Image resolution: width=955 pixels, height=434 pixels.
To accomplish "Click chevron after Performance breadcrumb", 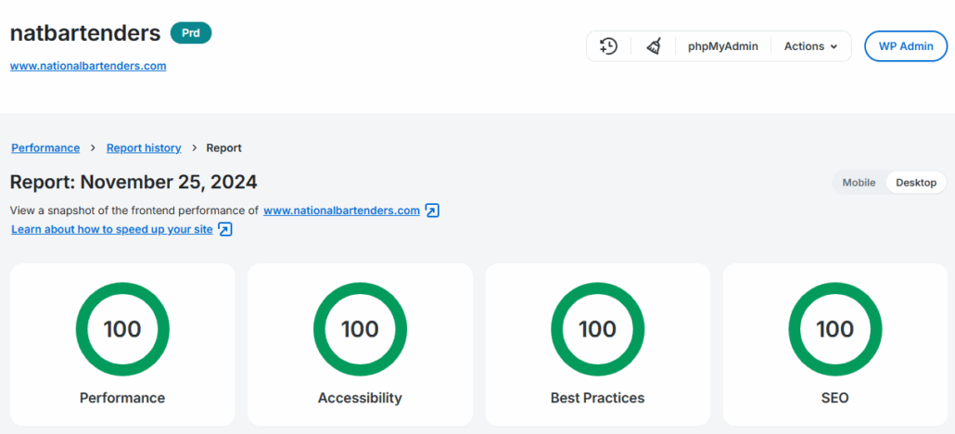I will click(93, 148).
